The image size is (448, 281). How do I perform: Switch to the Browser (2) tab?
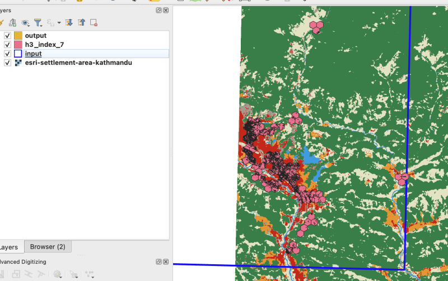click(48, 247)
